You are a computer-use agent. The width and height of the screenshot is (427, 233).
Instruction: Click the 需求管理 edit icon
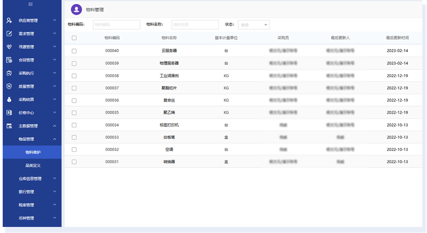click(9, 34)
